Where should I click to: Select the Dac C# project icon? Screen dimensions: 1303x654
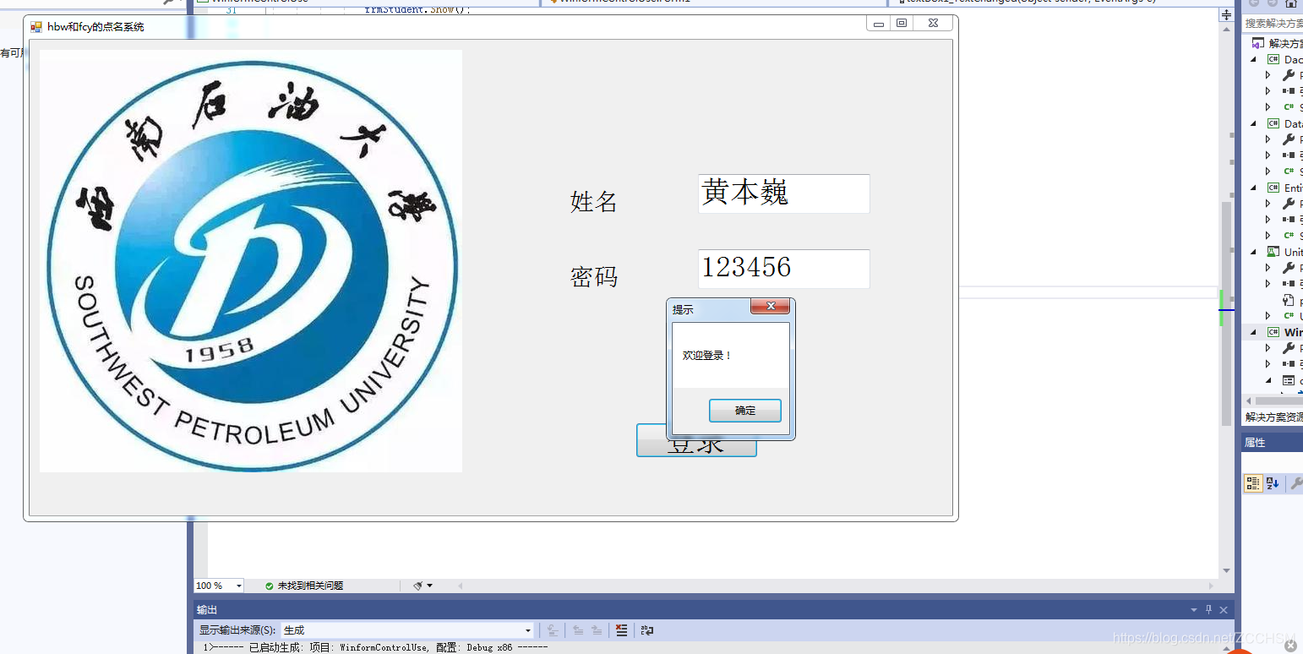(x=1273, y=60)
